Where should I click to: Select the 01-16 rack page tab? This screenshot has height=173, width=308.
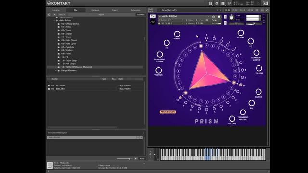(x=227, y=10)
